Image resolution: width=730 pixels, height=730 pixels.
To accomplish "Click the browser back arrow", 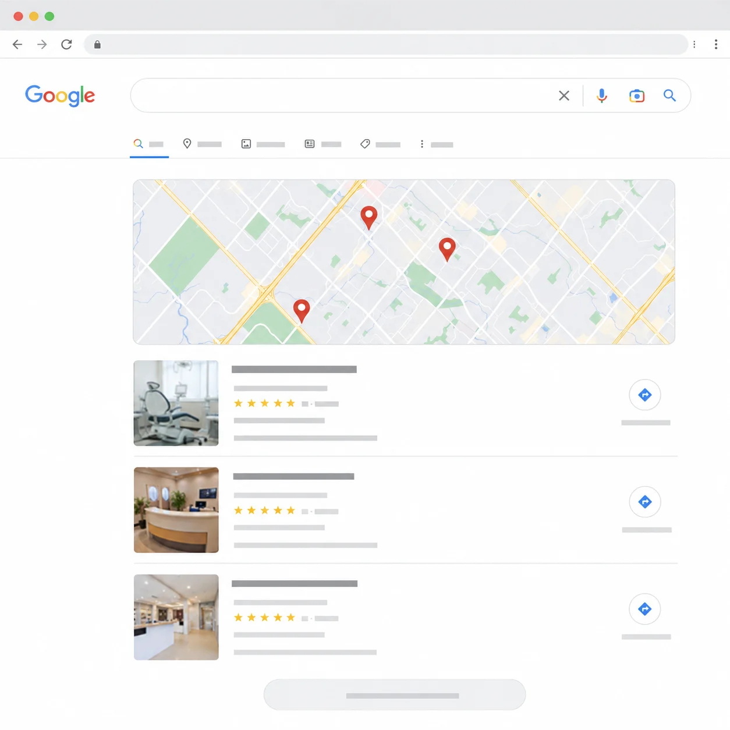I will pyautogui.click(x=17, y=44).
